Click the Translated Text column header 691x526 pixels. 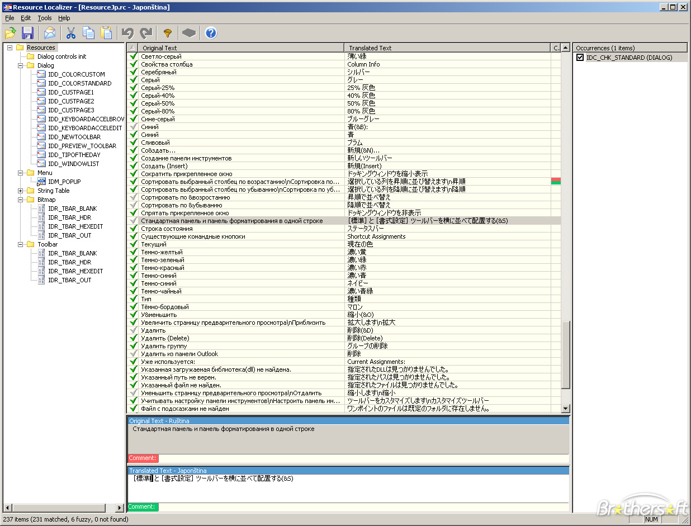448,48
